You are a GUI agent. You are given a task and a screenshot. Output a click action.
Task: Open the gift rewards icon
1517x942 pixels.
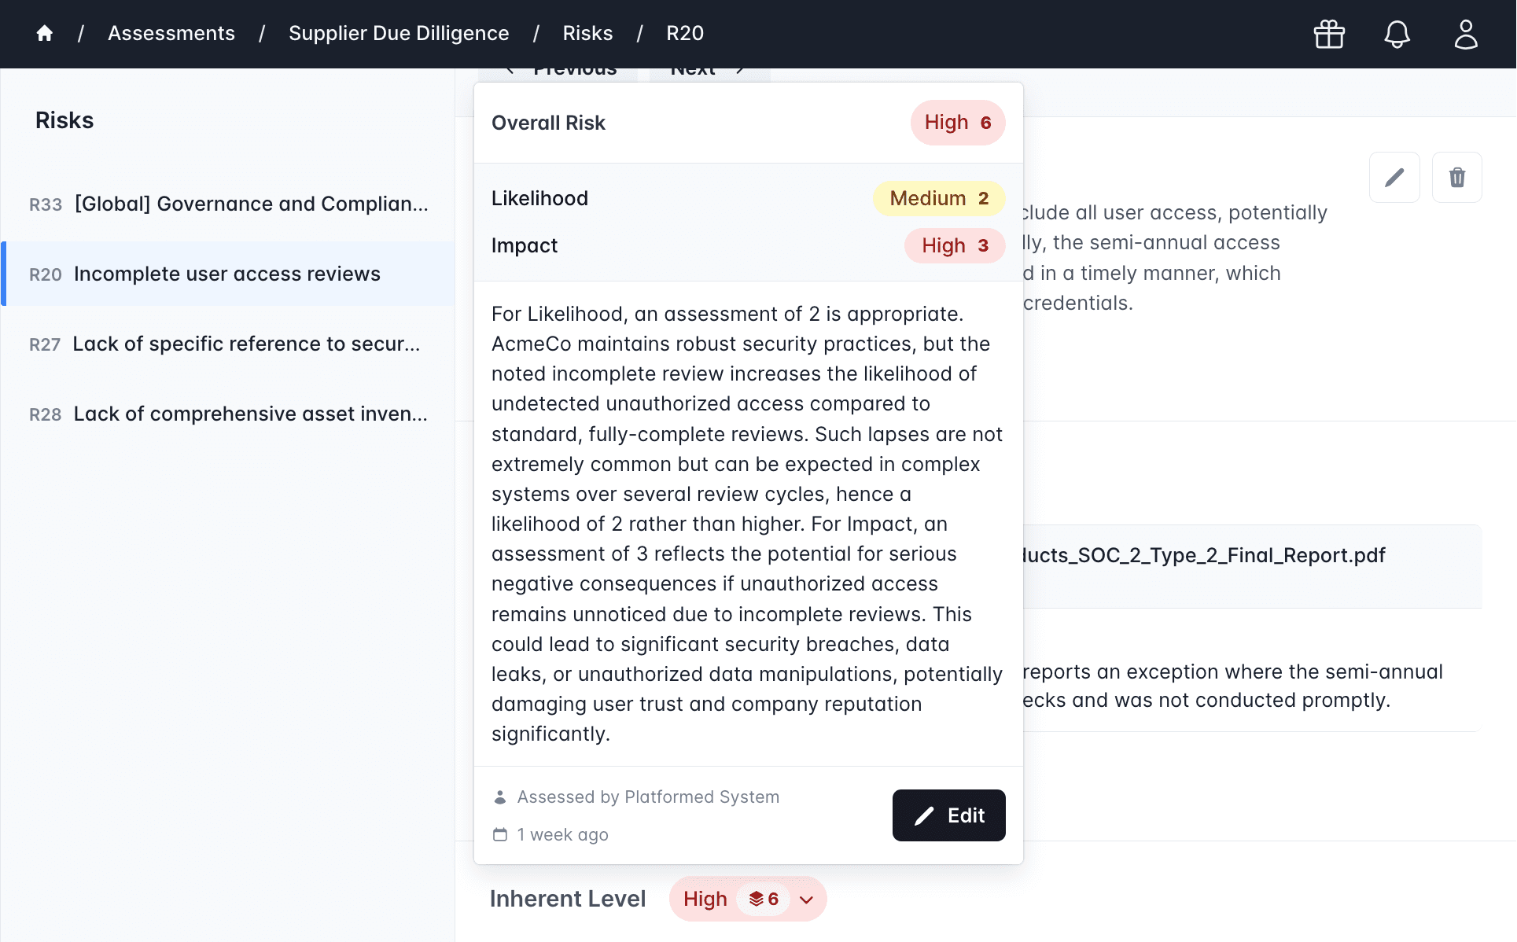point(1329,34)
